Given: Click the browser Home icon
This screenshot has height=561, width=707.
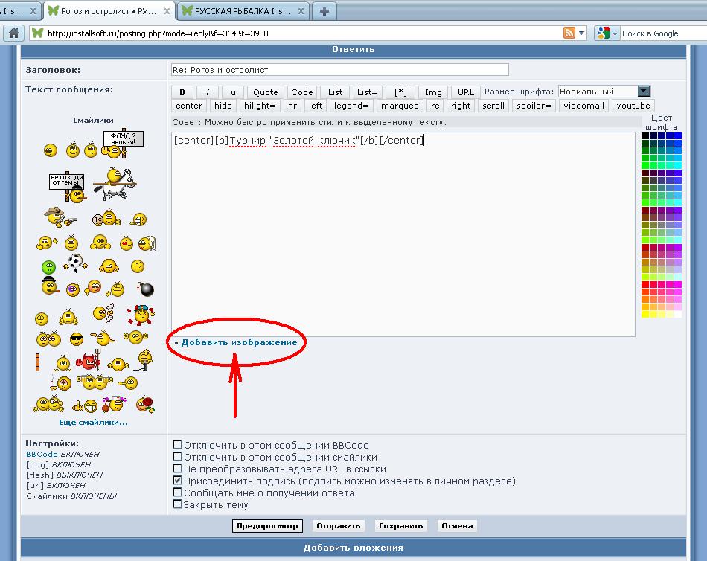Looking at the screenshot, I should coord(14,33).
